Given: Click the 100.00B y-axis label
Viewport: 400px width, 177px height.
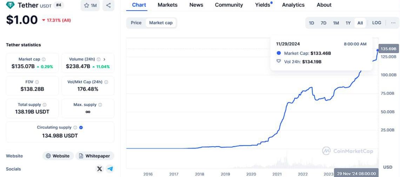Looking at the screenshot, I should point(388,75).
